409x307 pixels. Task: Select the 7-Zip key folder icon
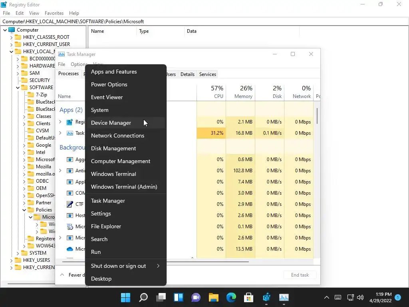31,94
